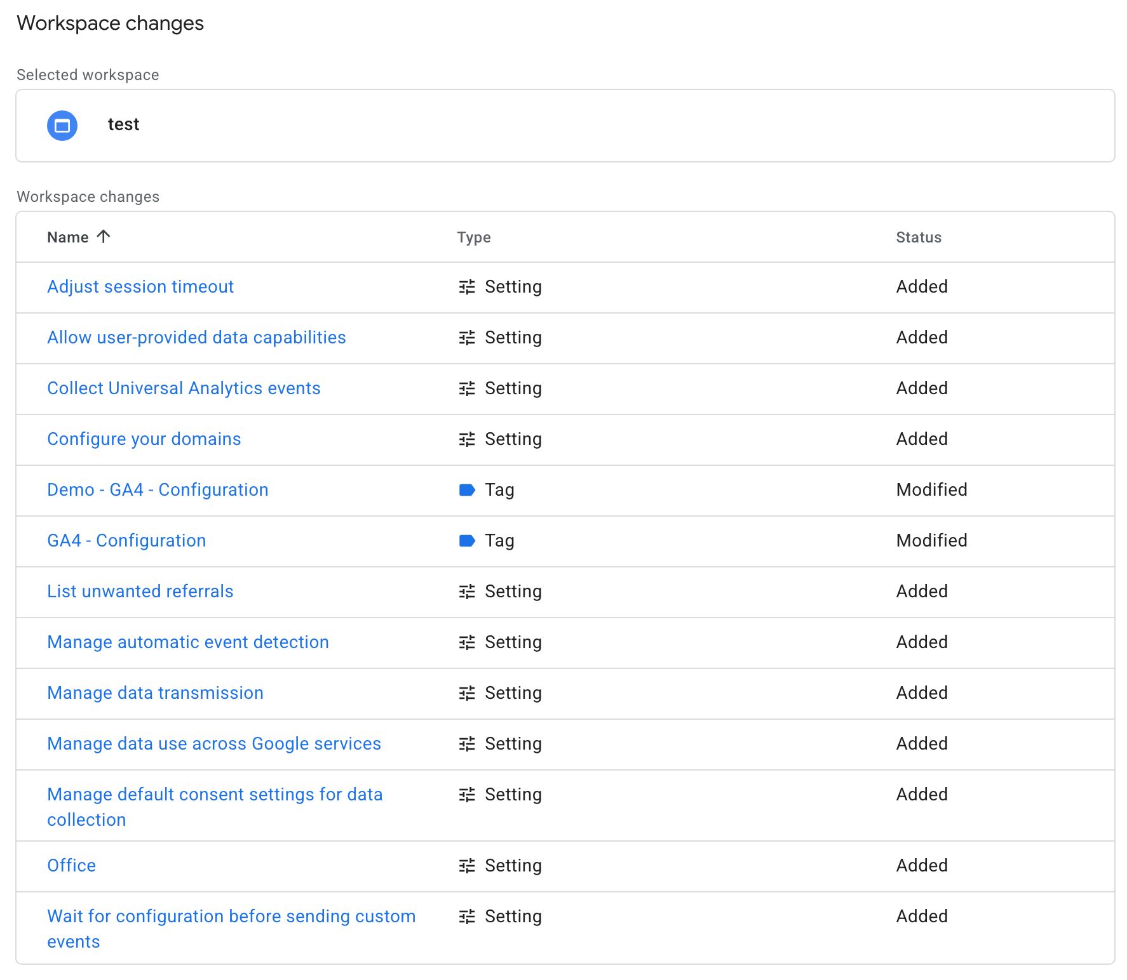The height and width of the screenshot is (980, 1127).
Task: Open Collect Universal Analytics events
Action: [184, 388]
